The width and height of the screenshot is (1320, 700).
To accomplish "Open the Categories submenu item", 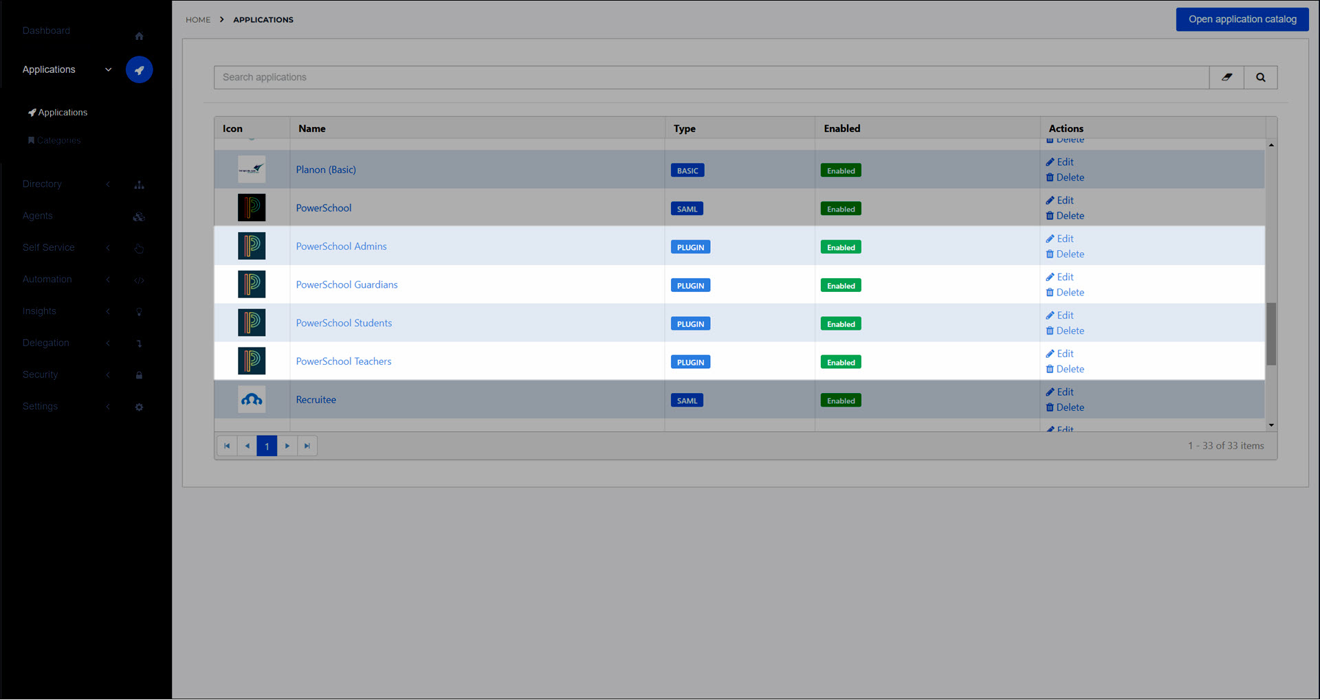I will point(54,140).
